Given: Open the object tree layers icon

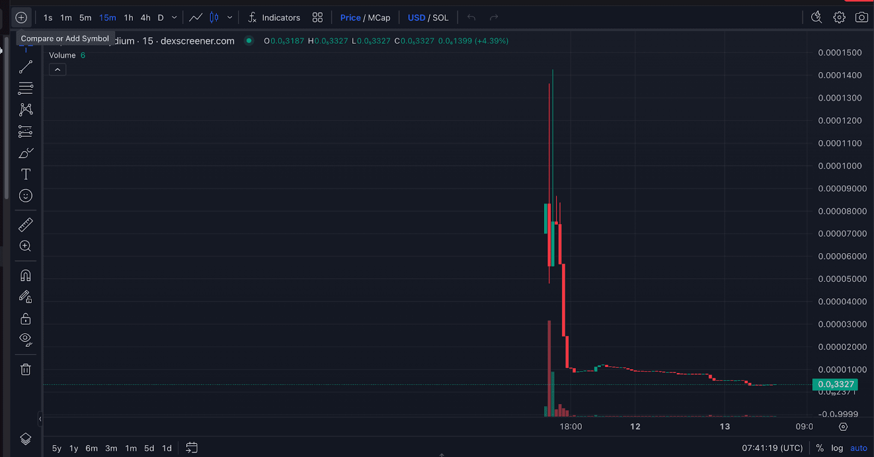Looking at the screenshot, I should pyautogui.click(x=26, y=438).
